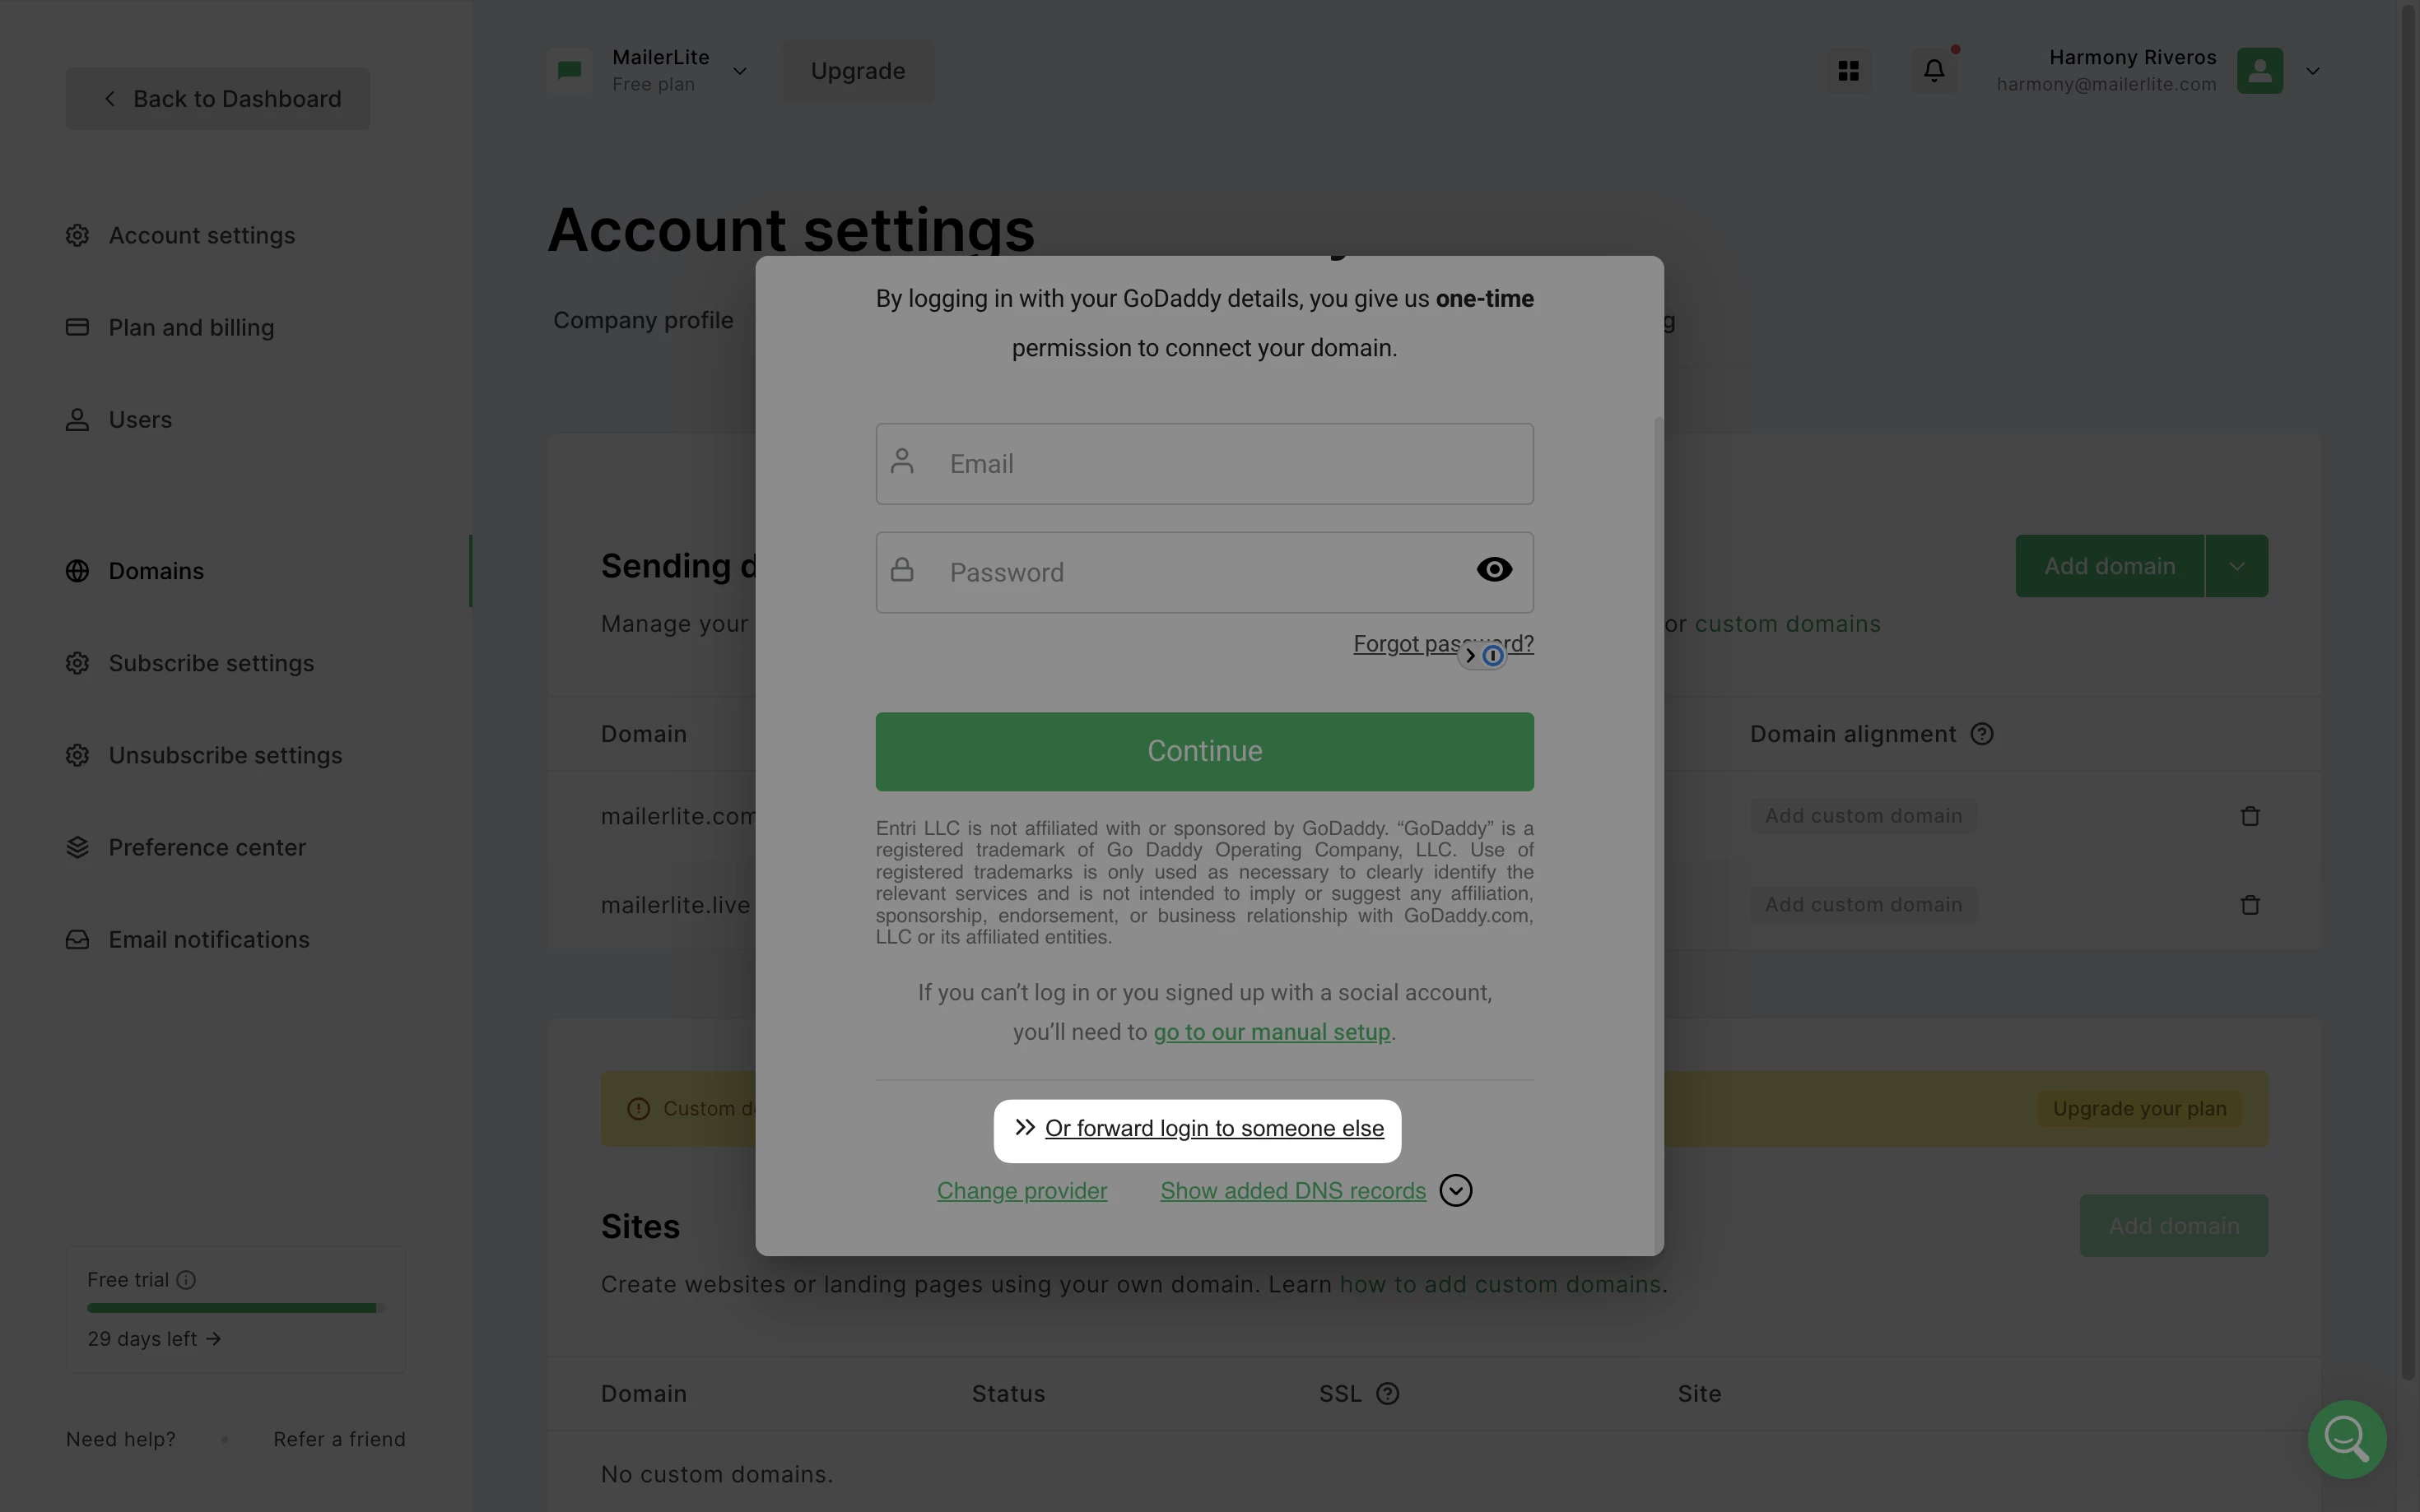
Task: Click the SSL help icon
Action: [1387, 1394]
